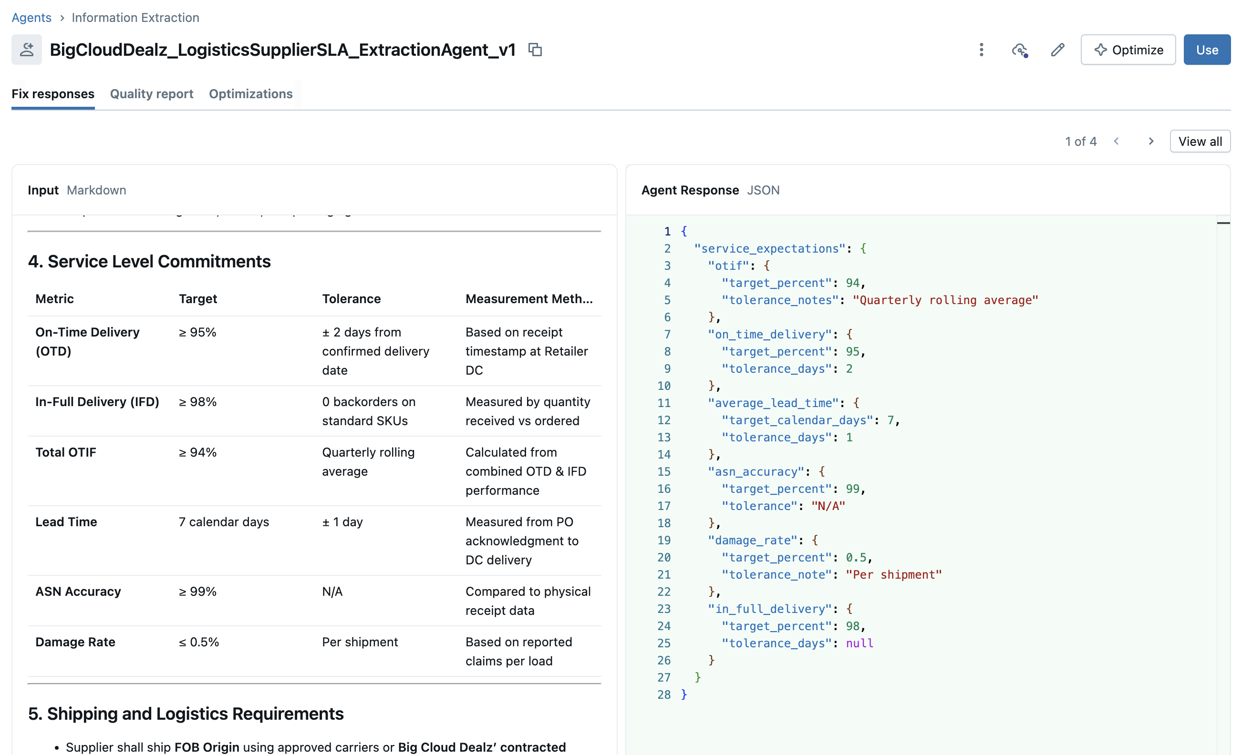Click the Measurement Meth... column header
Viewport: 1242px width, 755px height.
point(529,299)
